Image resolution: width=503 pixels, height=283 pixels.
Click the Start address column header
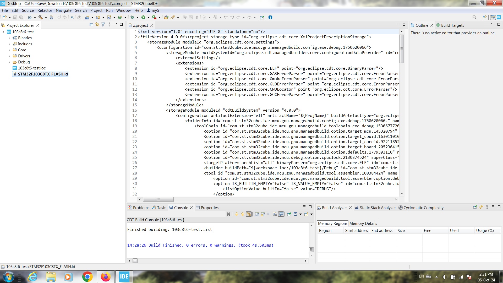point(357,231)
